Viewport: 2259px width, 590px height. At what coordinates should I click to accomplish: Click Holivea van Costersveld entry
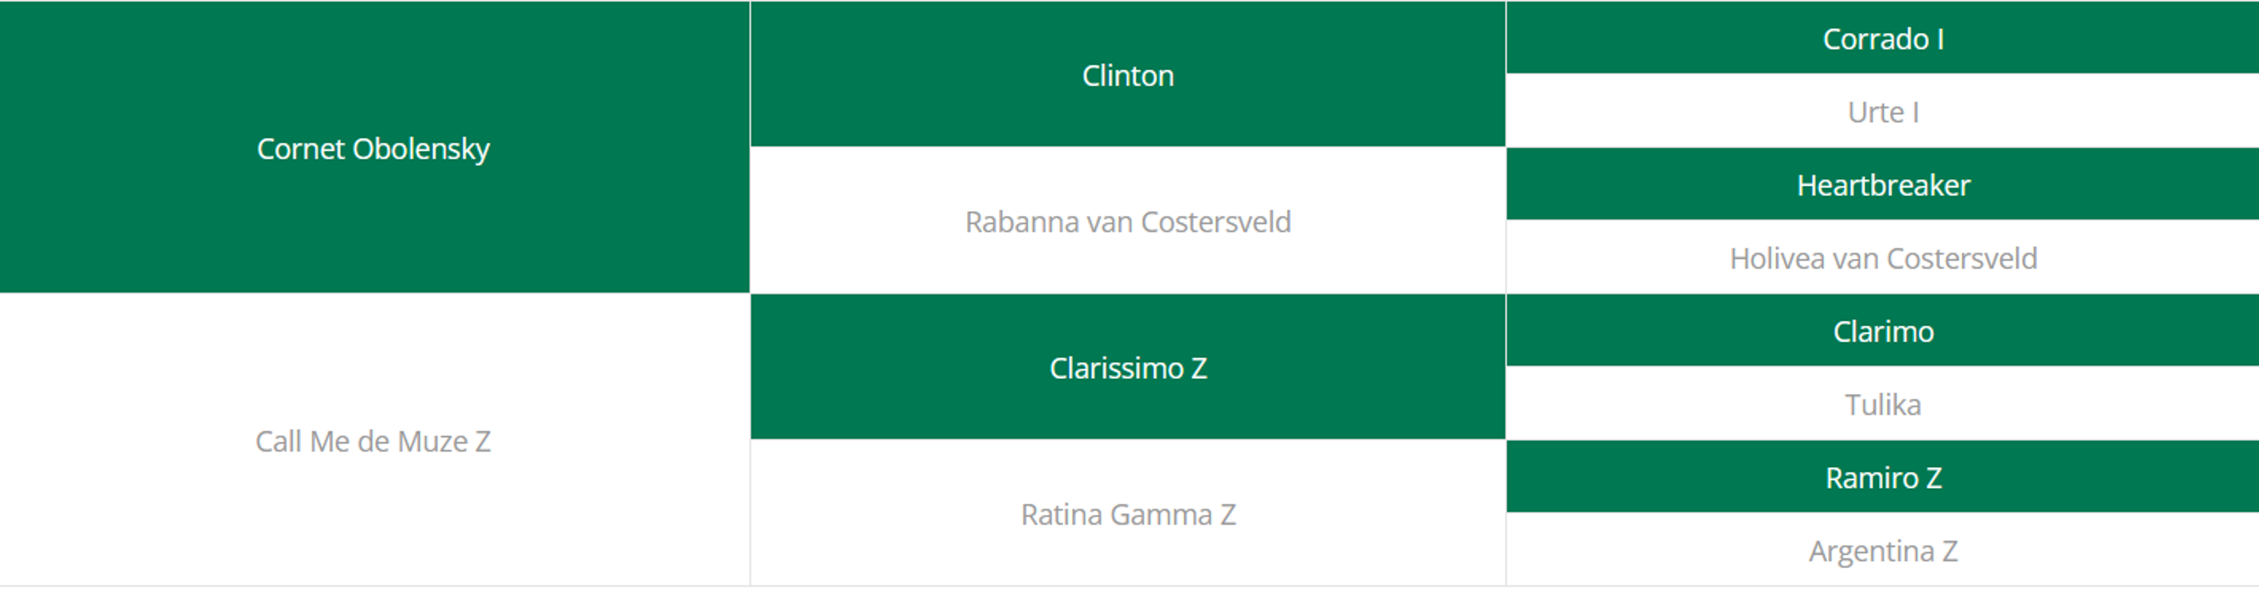point(1883,258)
